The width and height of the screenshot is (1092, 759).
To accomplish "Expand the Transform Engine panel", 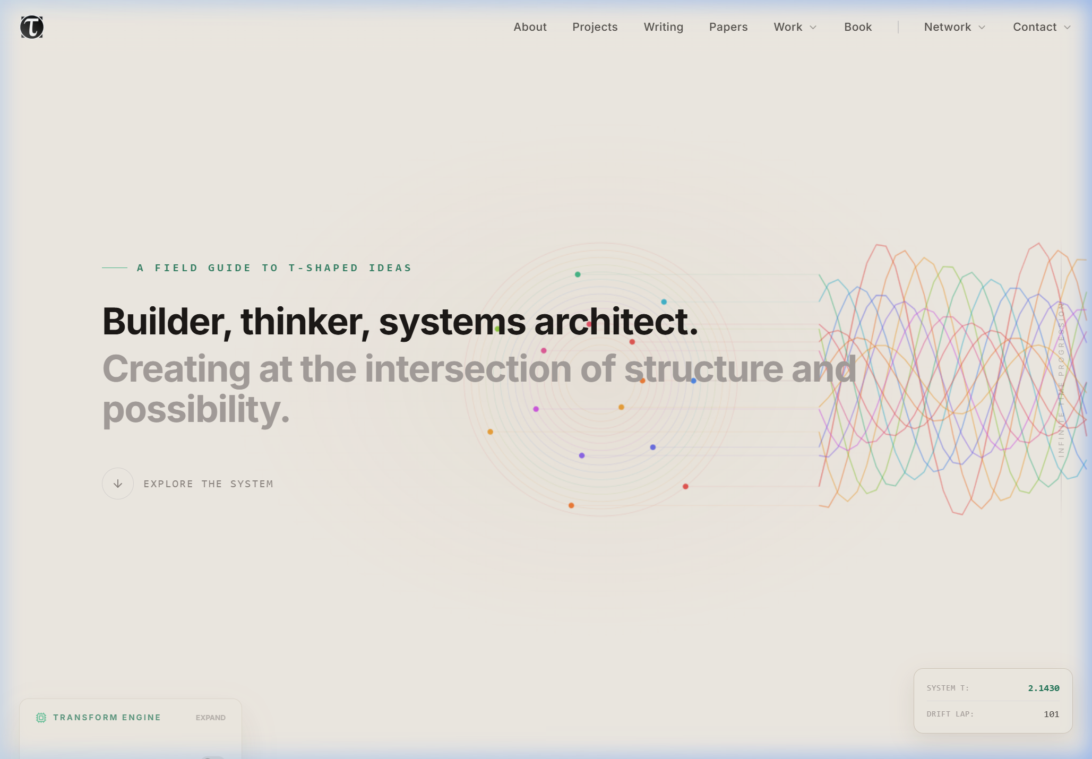I will pyautogui.click(x=210, y=718).
